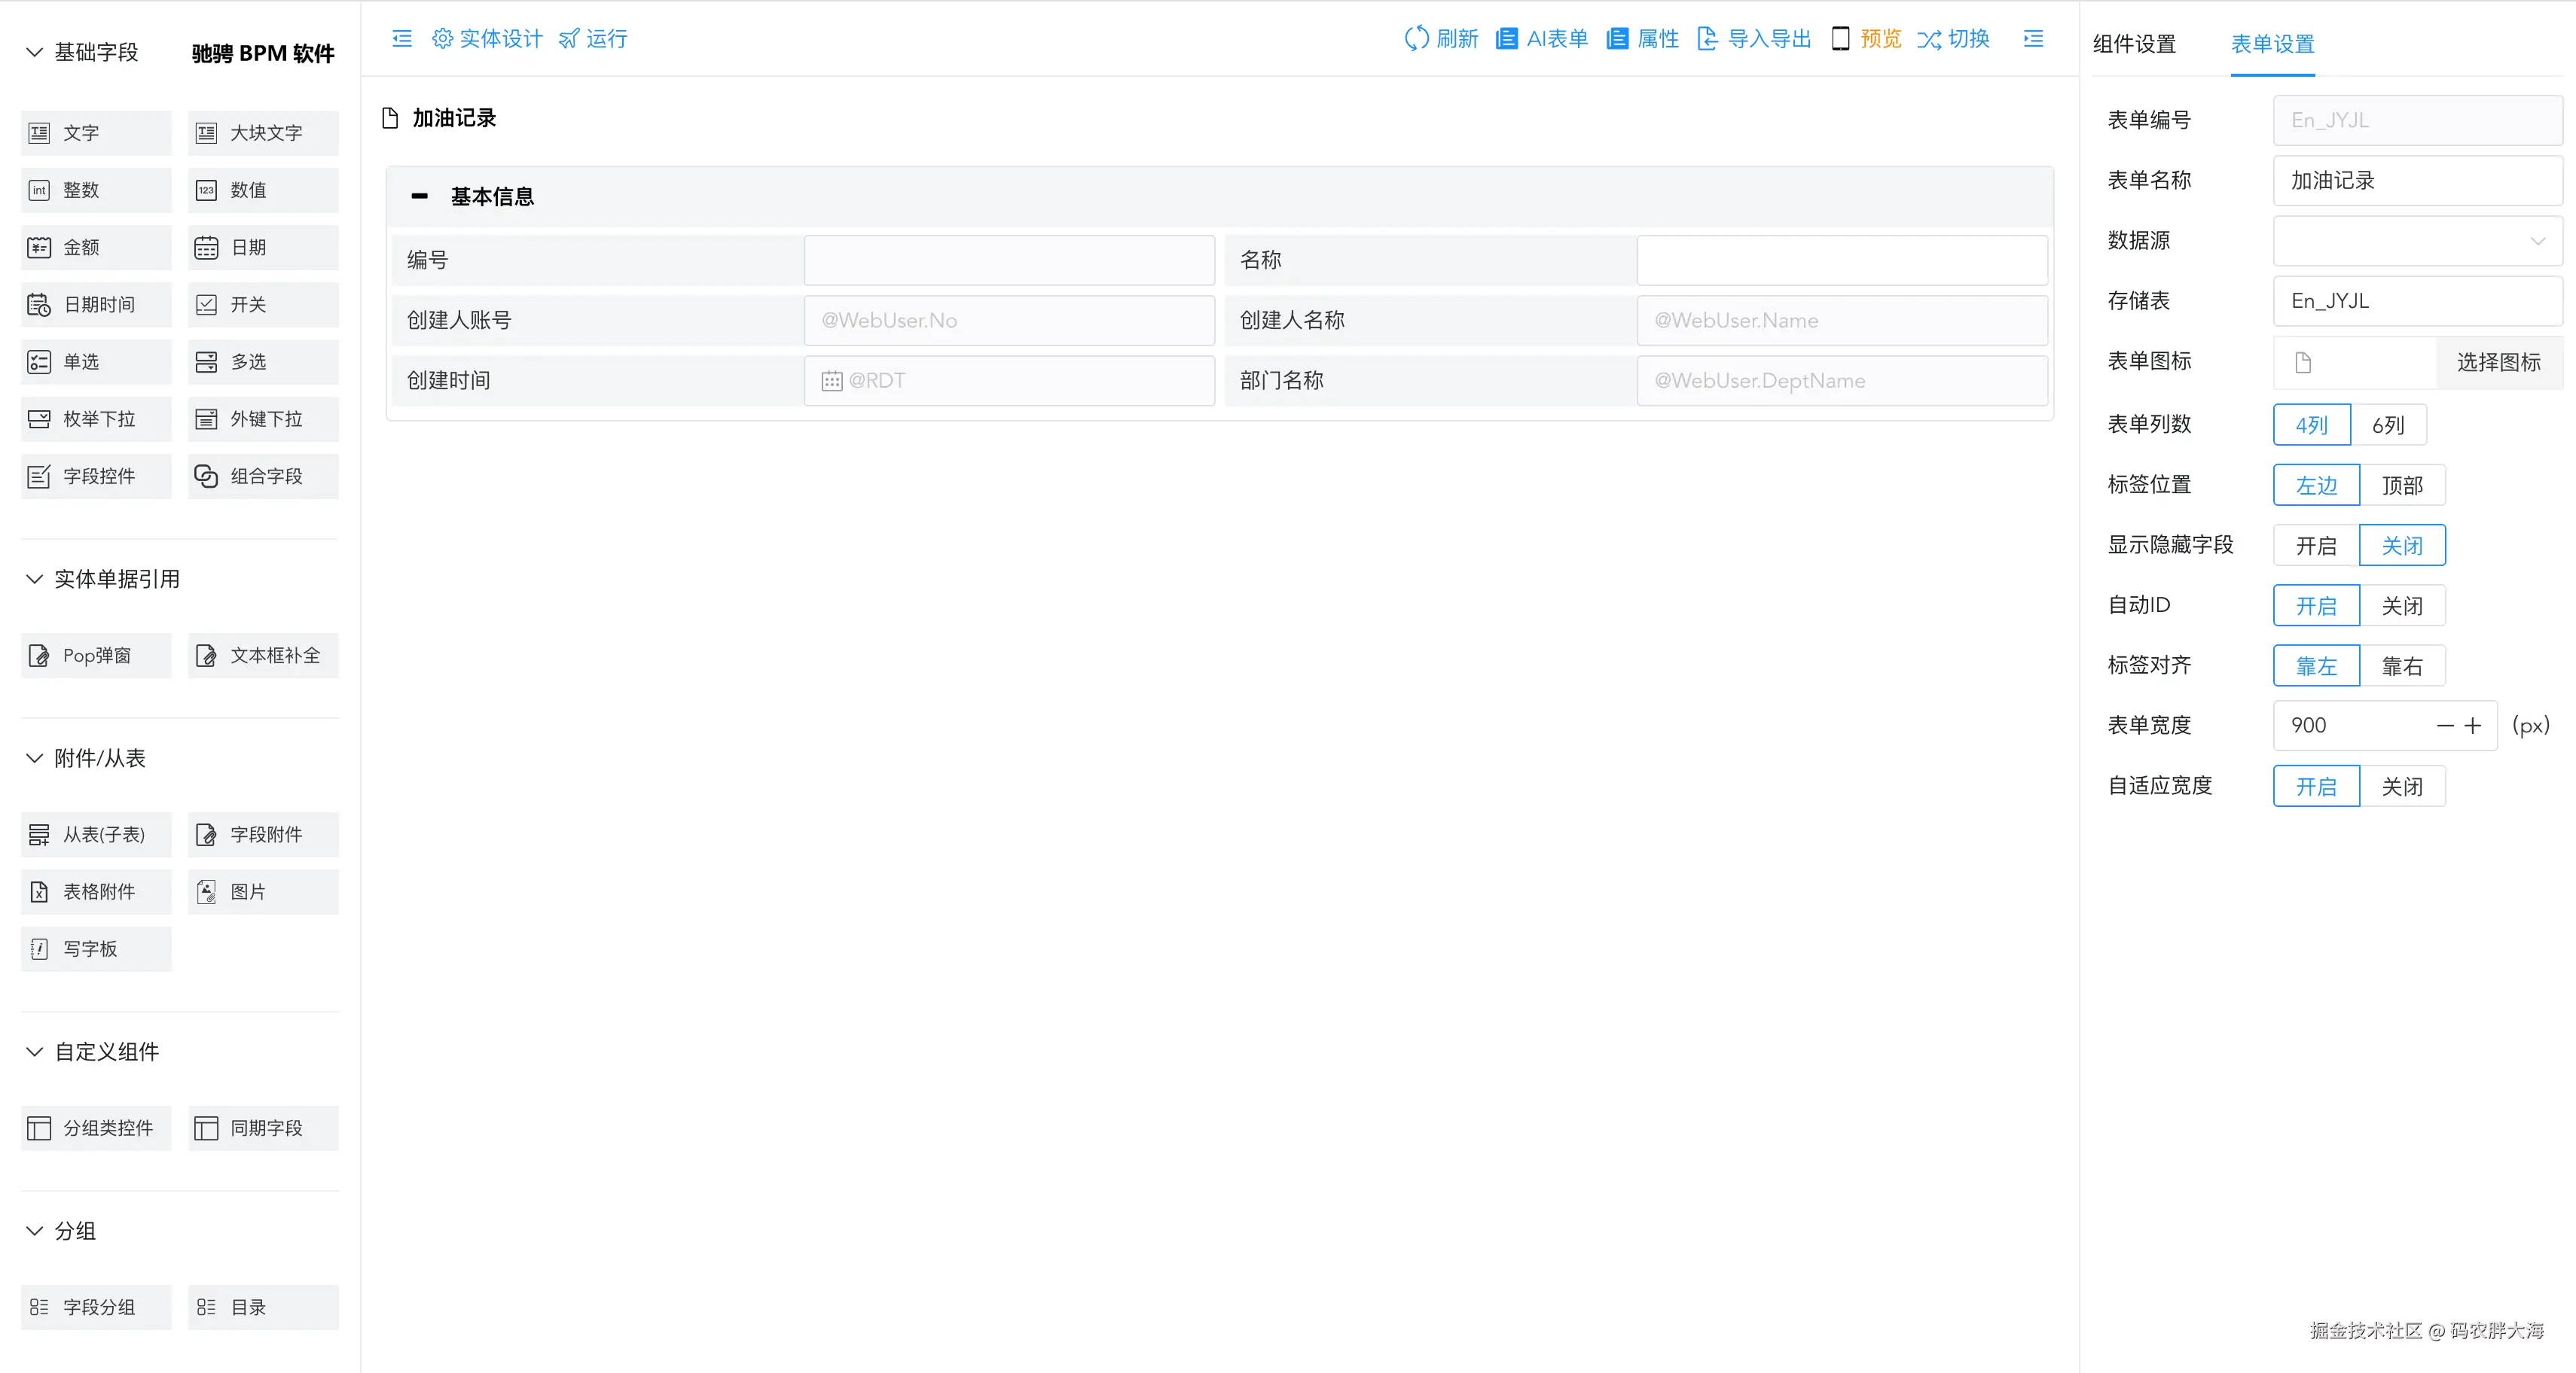Set label position to 顶部
Image resolution: width=2576 pixels, height=1373 pixels.
(2401, 486)
